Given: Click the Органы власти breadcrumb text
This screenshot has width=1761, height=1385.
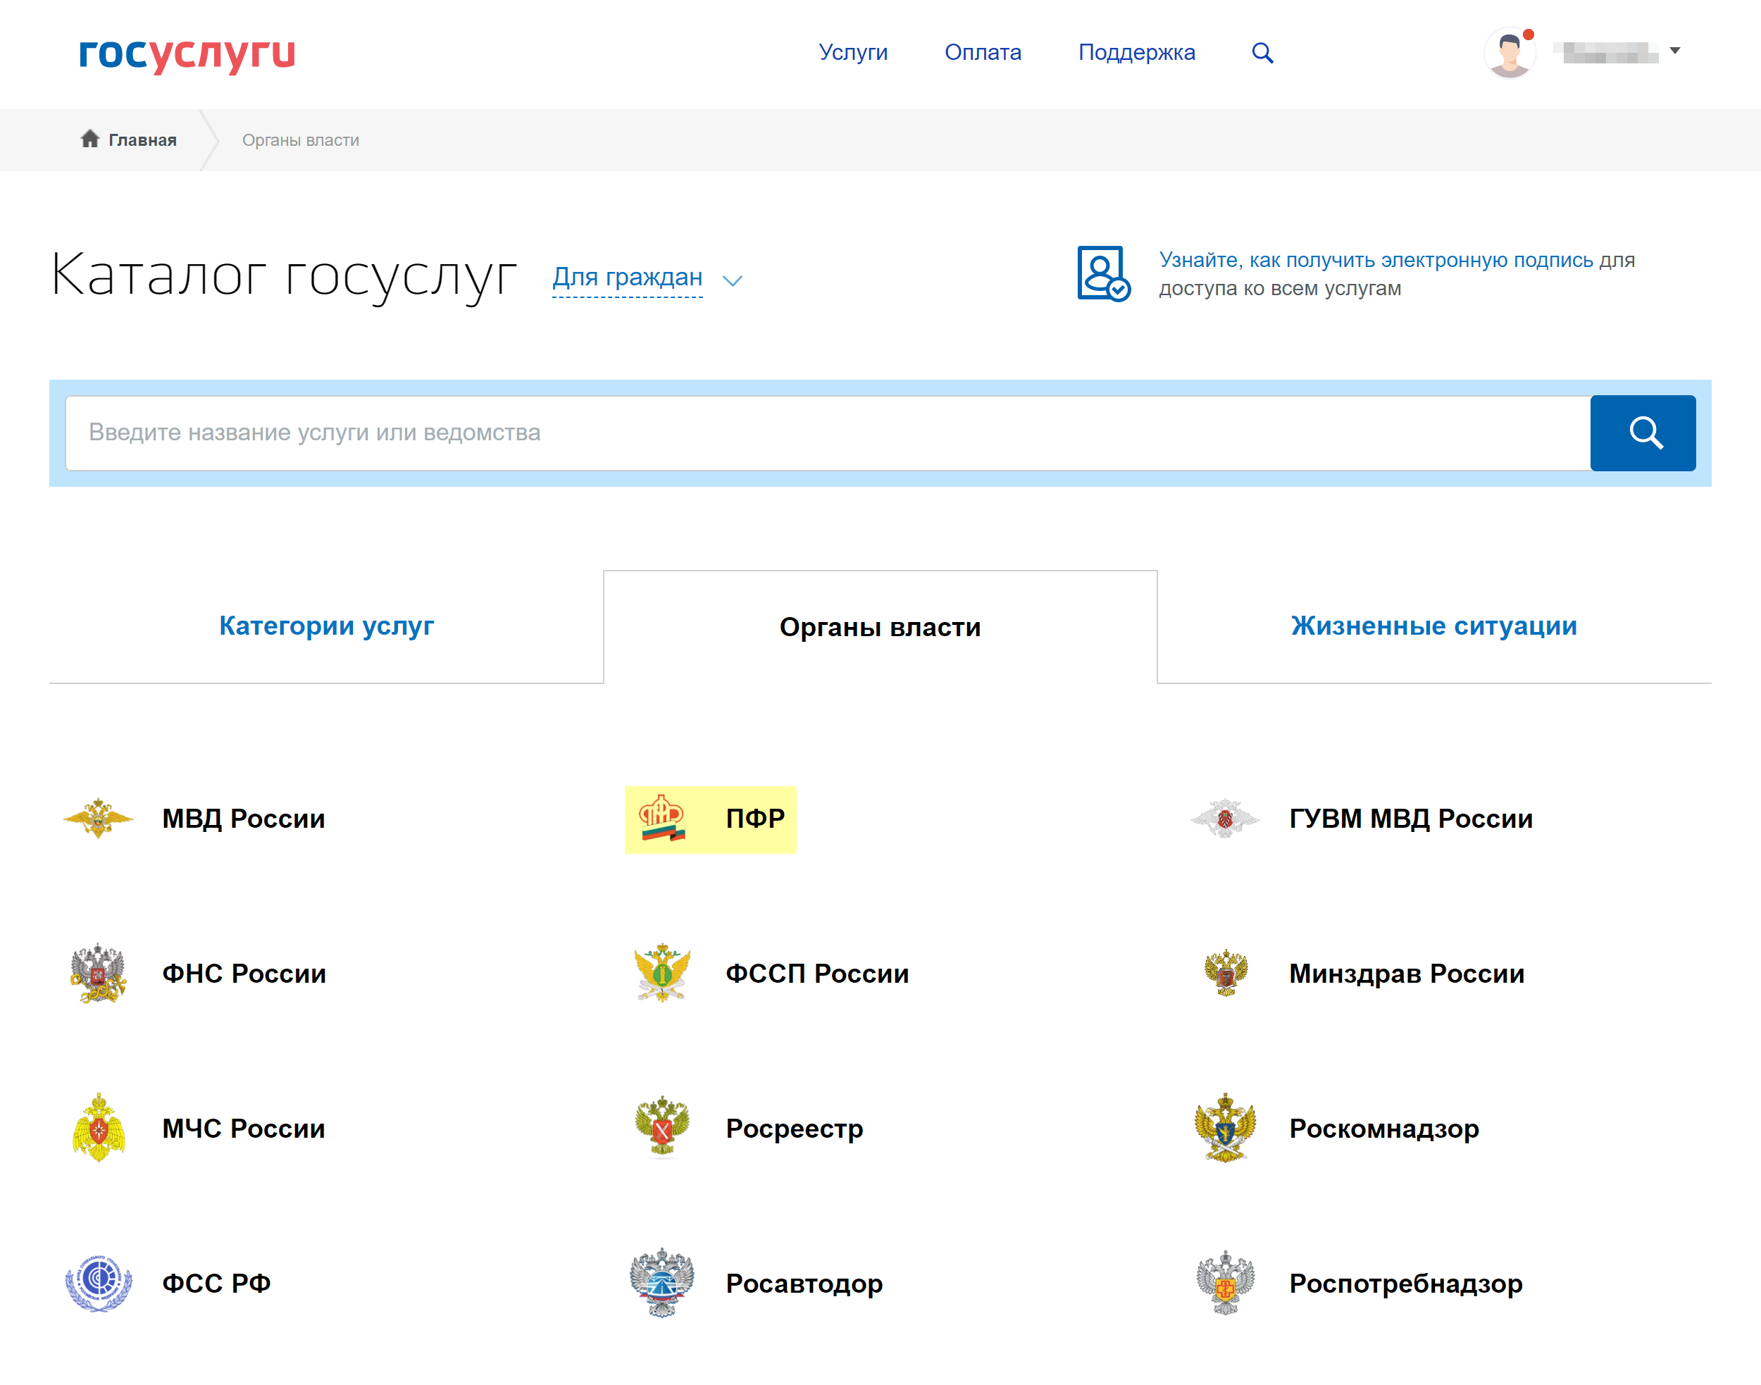Looking at the screenshot, I should point(301,140).
